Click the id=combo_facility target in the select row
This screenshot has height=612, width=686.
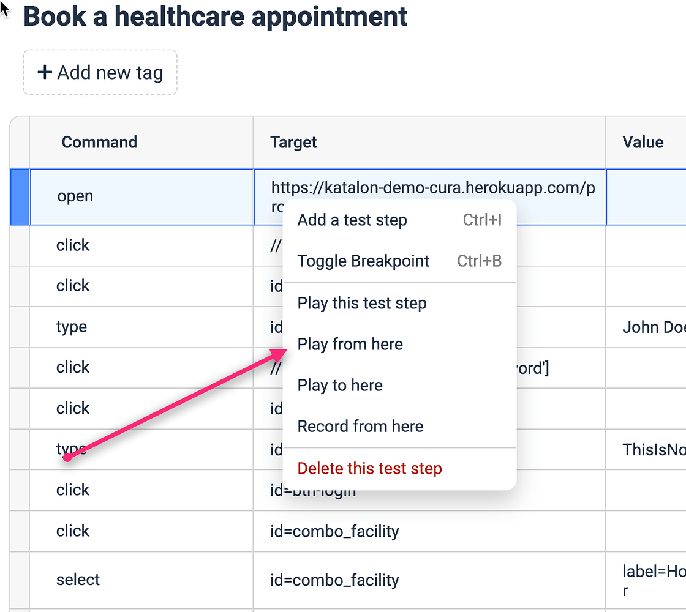tap(334, 580)
